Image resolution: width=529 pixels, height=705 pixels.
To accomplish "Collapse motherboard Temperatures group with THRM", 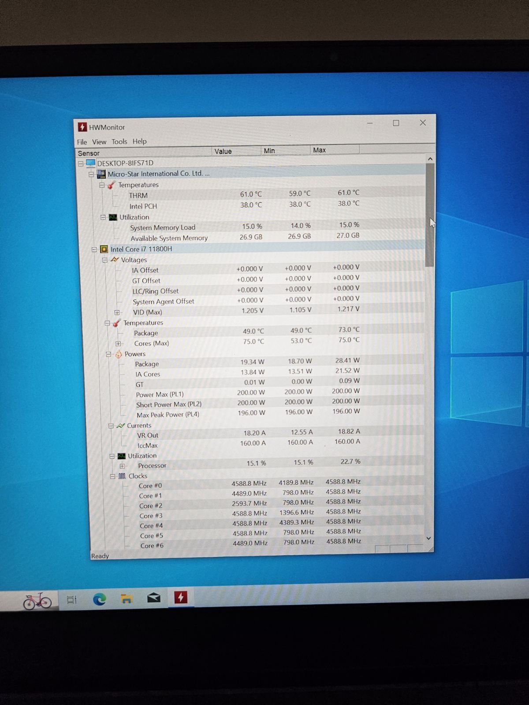I will pyautogui.click(x=102, y=185).
